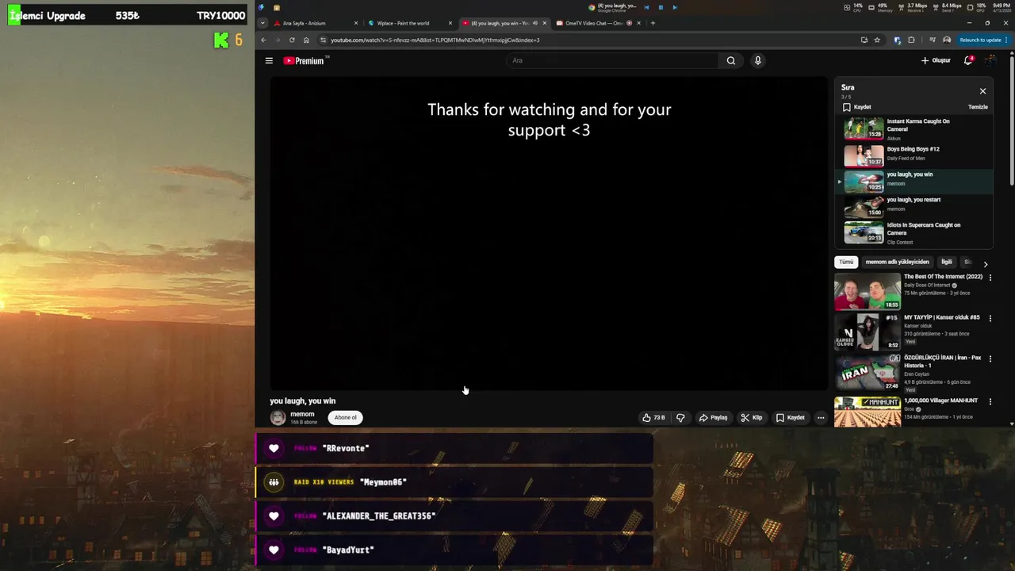Go to browser home page
This screenshot has height=571, width=1015.
coord(306,40)
